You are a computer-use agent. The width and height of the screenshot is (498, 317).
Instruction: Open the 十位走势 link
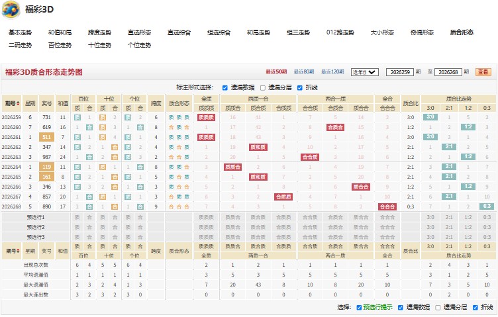click(x=99, y=45)
